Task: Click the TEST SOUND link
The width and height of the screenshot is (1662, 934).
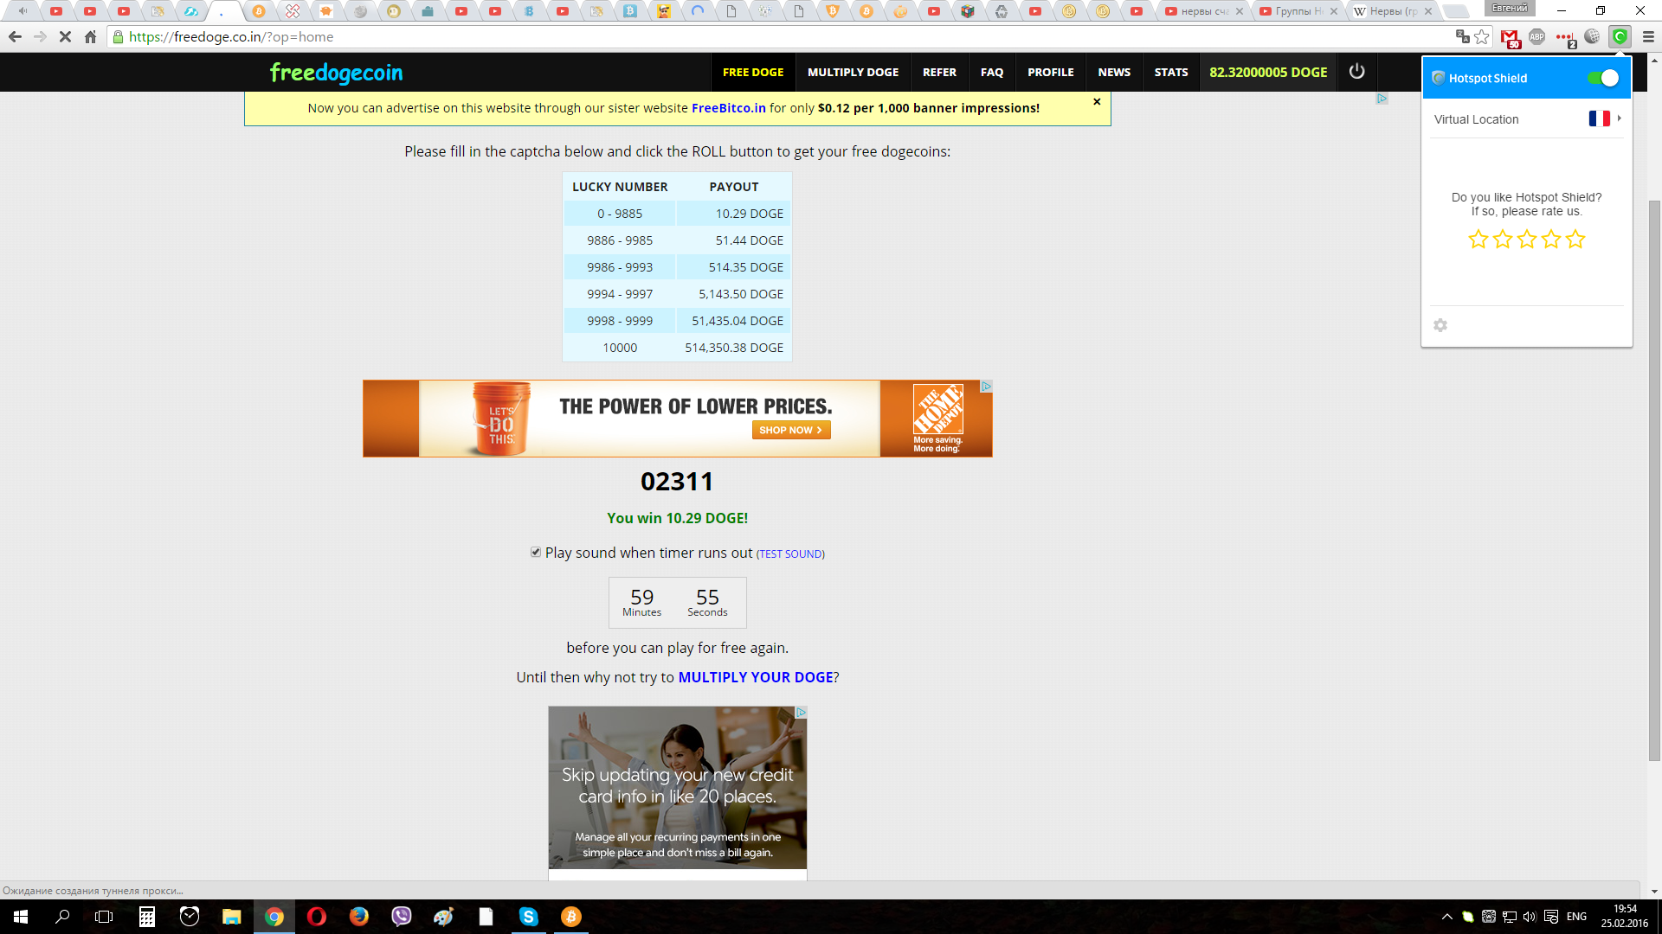Action: pyautogui.click(x=790, y=553)
